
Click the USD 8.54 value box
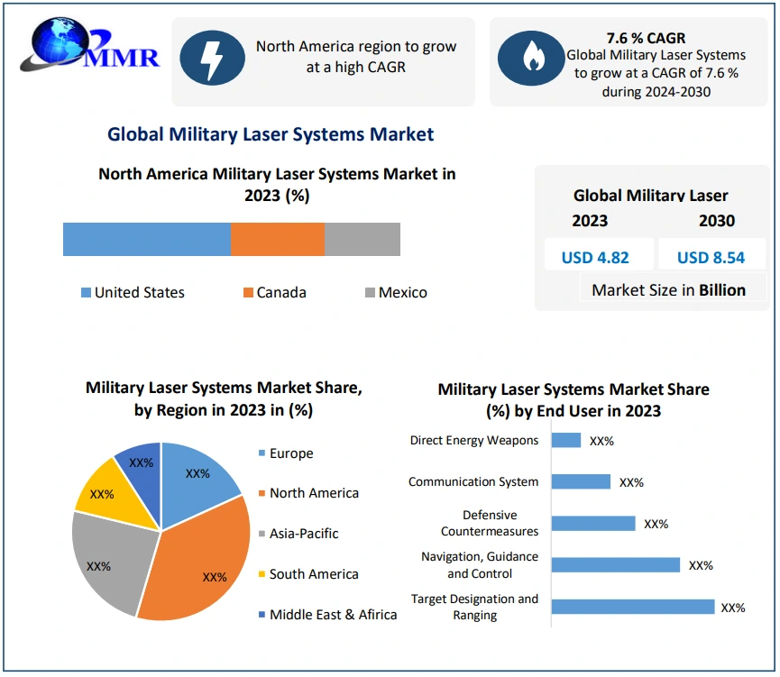(711, 257)
